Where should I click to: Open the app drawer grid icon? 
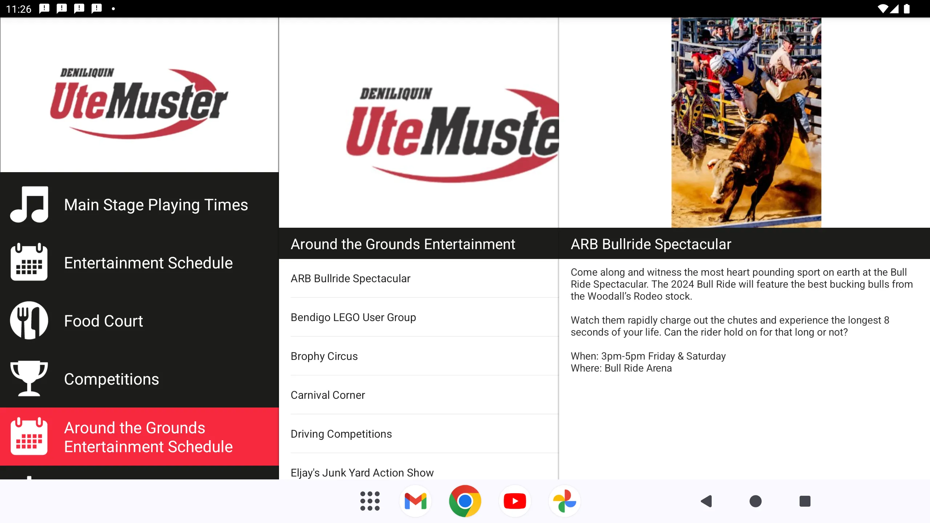click(370, 501)
